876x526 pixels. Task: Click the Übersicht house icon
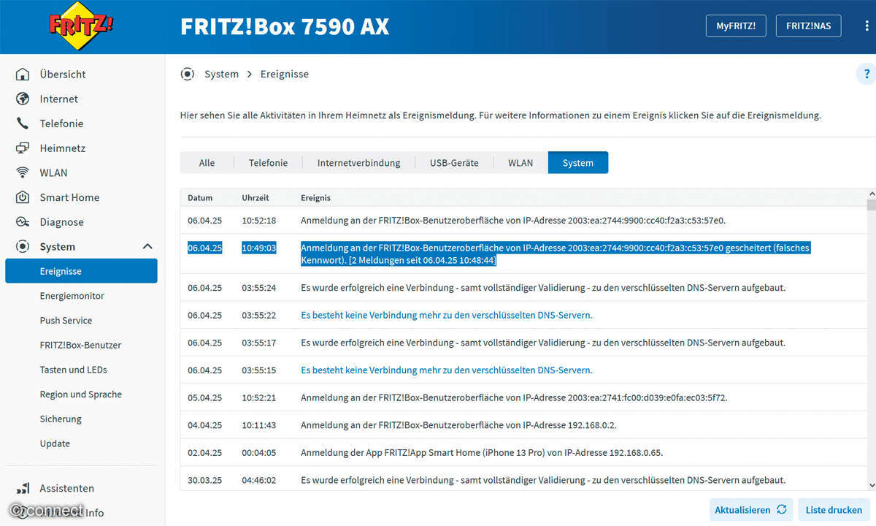(23, 75)
